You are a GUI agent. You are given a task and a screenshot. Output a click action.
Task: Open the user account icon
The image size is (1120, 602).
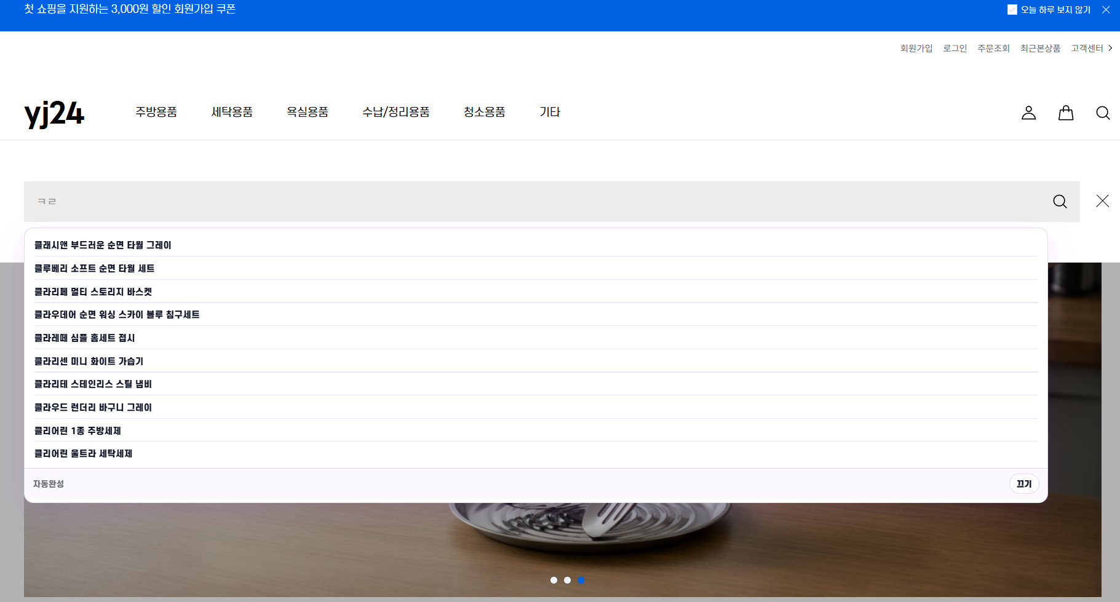tap(1028, 113)
